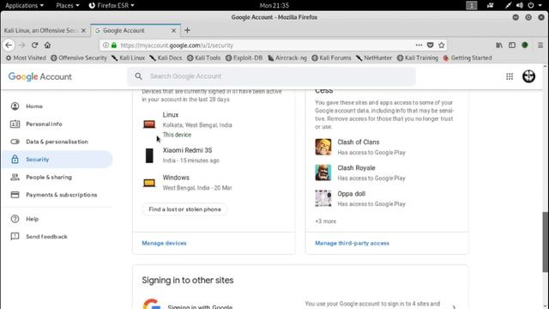This screenshot has height=309, width=549.
Task: Show site information icon in address bar
Action: (x=106, y=45)
